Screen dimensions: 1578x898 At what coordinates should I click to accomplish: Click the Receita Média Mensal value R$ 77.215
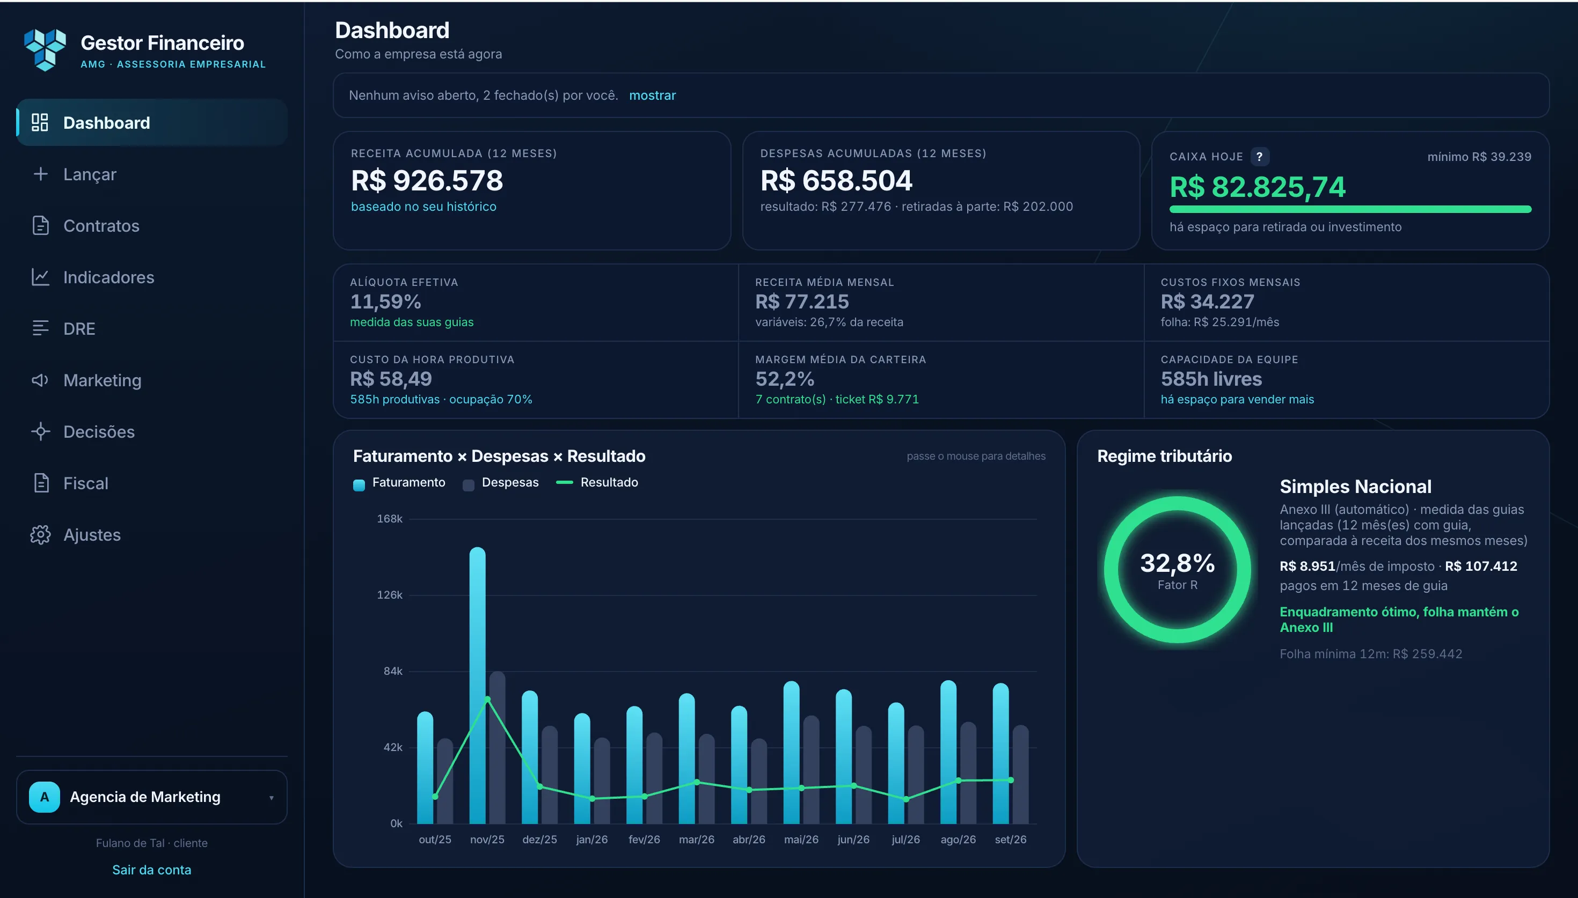[x=802, y=301]
